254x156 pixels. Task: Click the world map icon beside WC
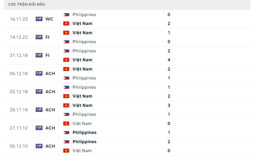click(39, 19)
